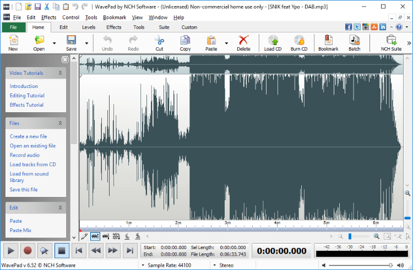The height and width of the screenshot is (270, 413).
Task: Click the speaker mute icon near volume slider
Action: coord(324,265)
